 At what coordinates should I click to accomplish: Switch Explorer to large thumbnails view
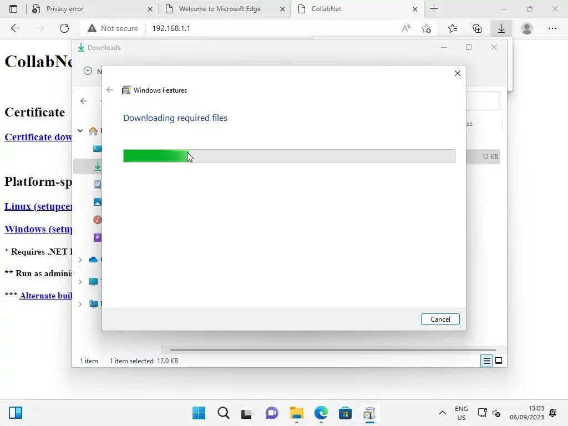click(499, 361)
